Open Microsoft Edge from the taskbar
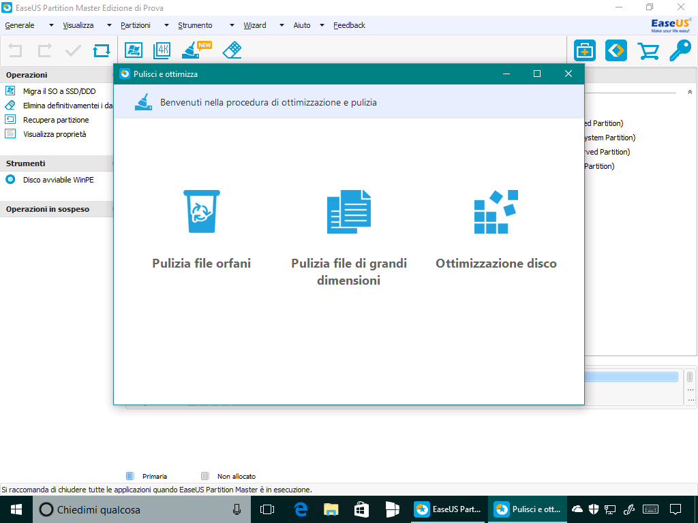 tap(301, 509)
